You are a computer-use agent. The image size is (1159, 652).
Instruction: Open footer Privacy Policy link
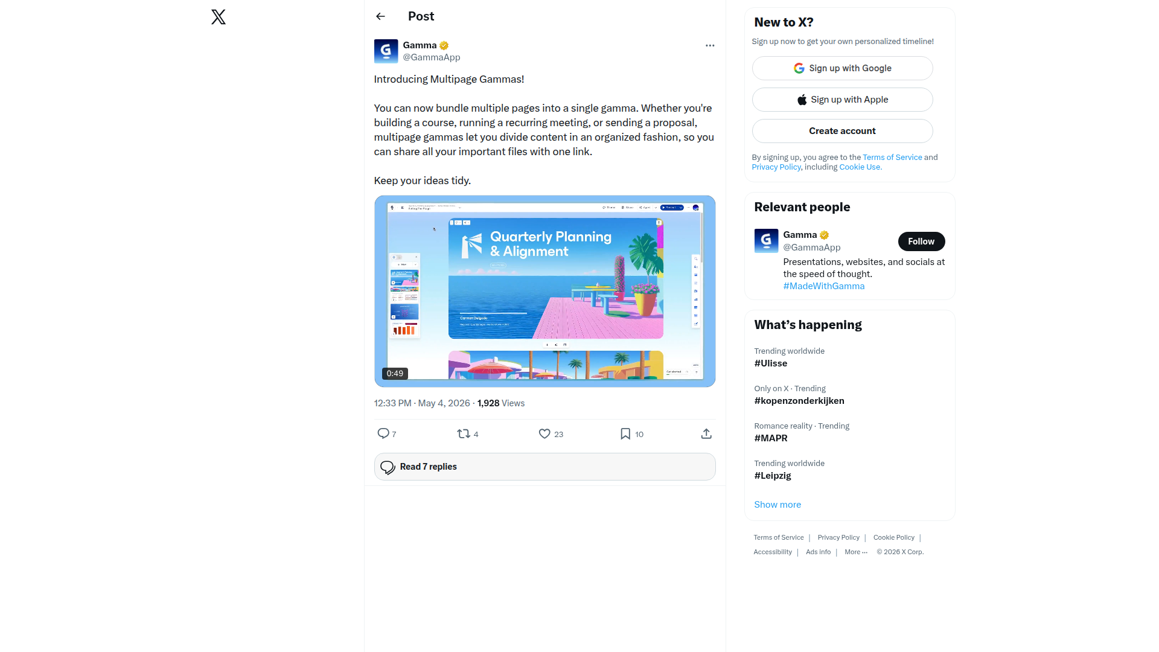(838, 537)
